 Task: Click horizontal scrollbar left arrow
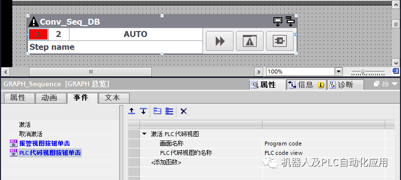point(5,72)
